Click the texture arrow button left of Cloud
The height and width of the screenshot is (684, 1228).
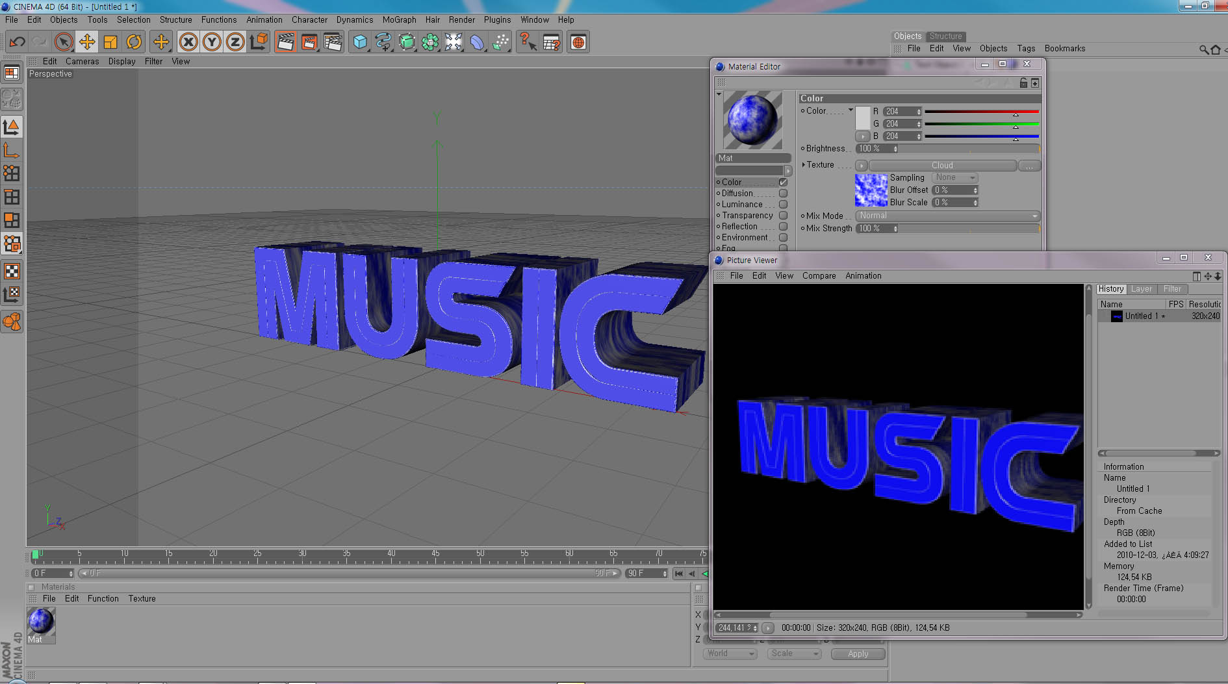click(862, 166)
